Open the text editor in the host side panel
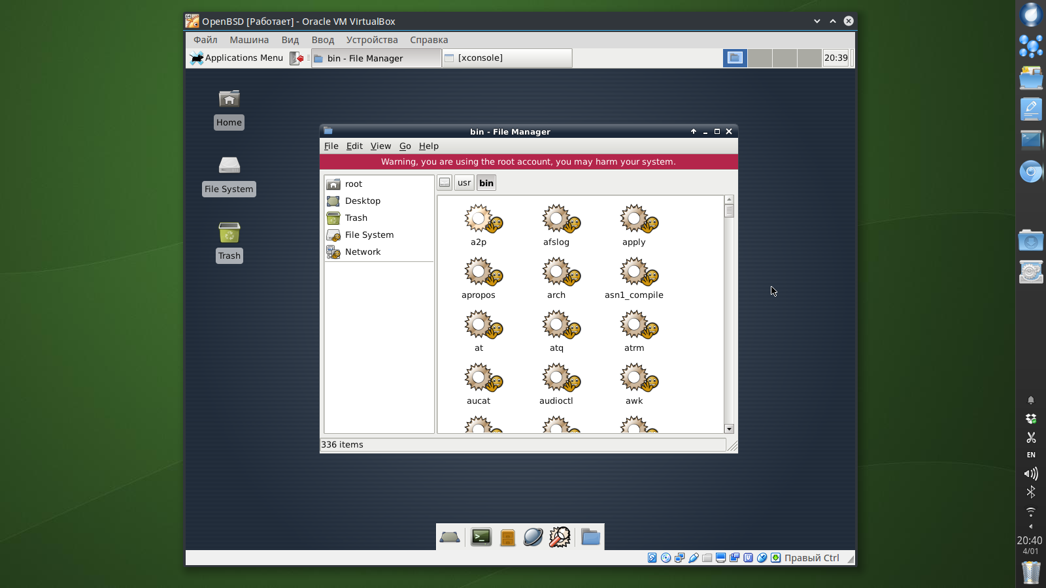1046x588 pixels. coord(1031,109)
